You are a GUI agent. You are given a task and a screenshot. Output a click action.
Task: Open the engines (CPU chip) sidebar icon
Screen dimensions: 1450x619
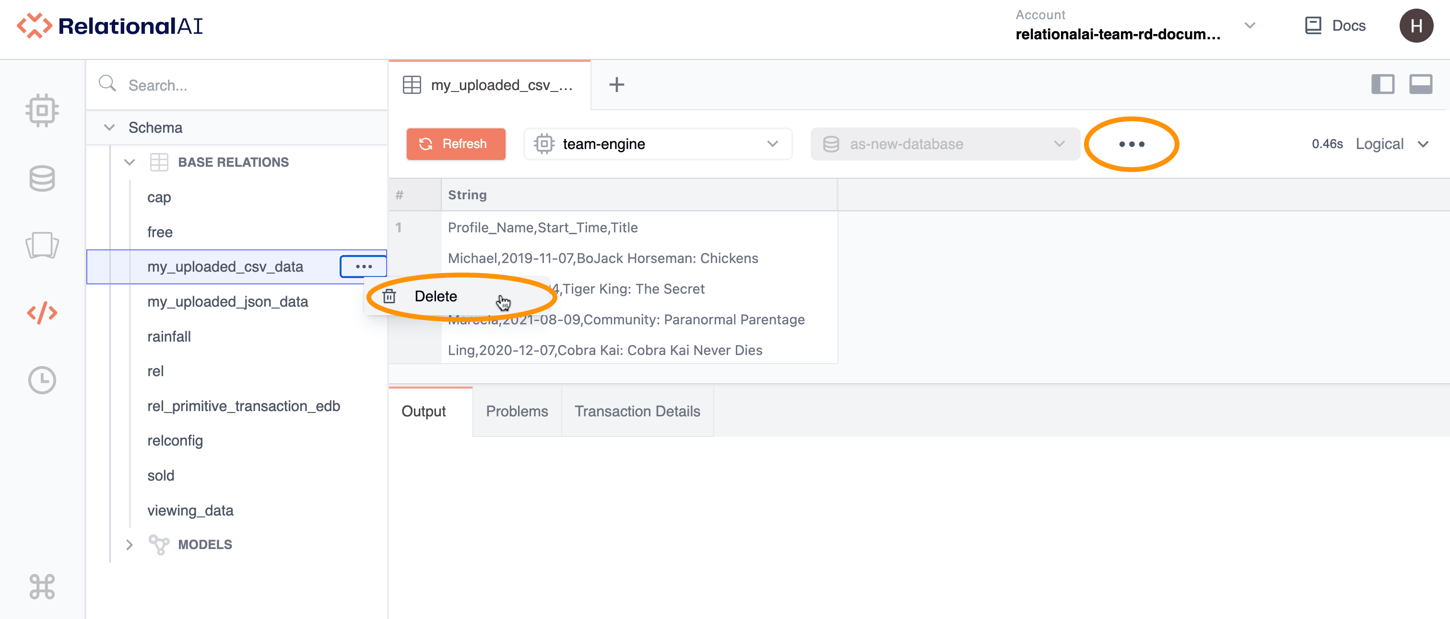point(42,110)
